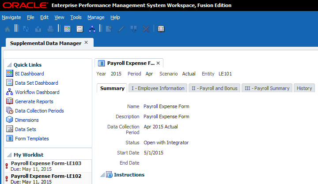
Task: Expand the Instructions section triangle
Action: 102,175
